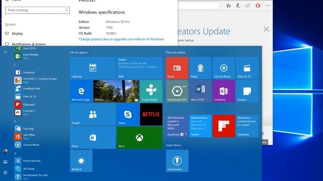Open the Twitter live tile
The image size is (323, 181).
(x=200, y=126)
